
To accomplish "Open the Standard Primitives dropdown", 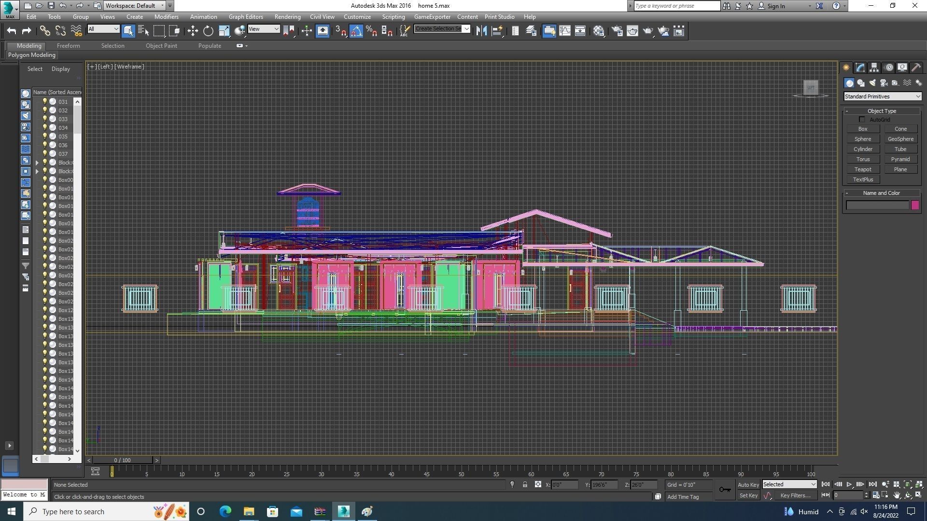I will [882, 96].
